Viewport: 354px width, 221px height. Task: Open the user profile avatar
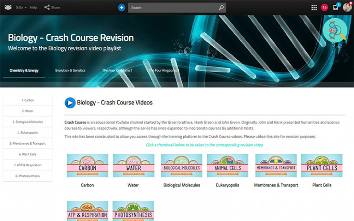(x=347, y=8)
